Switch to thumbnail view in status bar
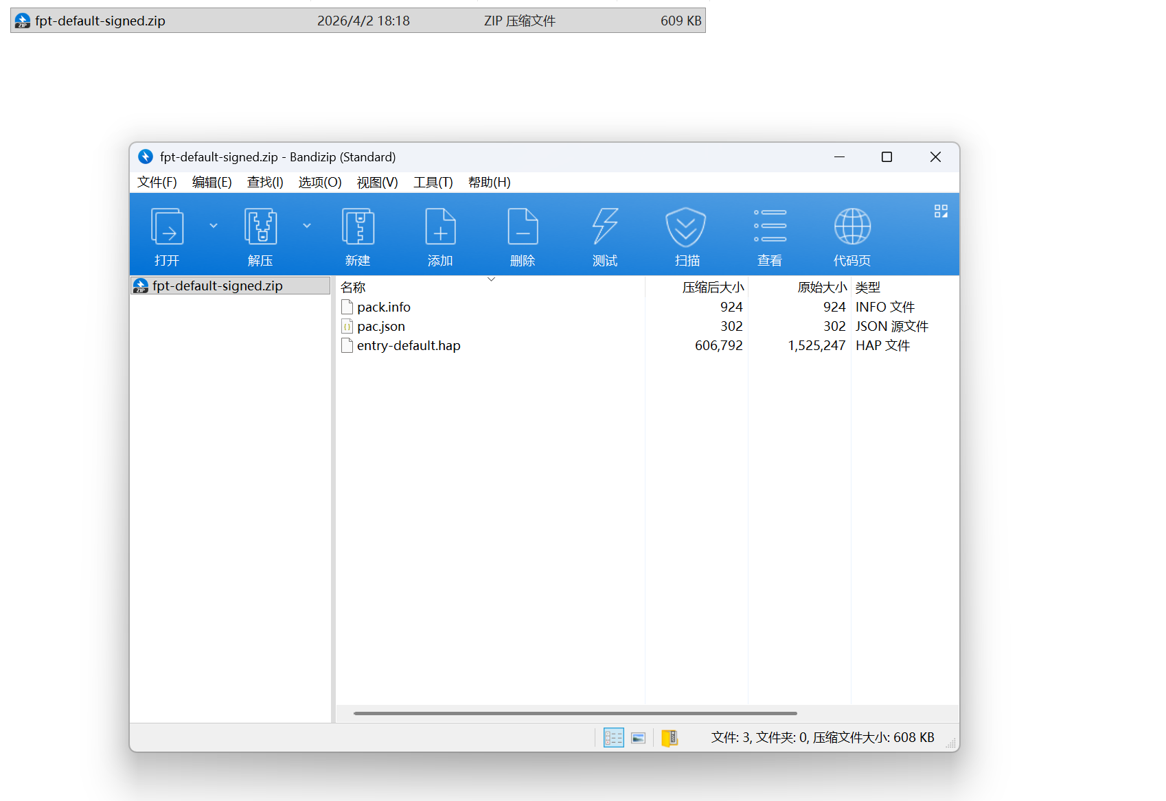Viewport: 1166px width, 801px height. (x=639, y=738)
